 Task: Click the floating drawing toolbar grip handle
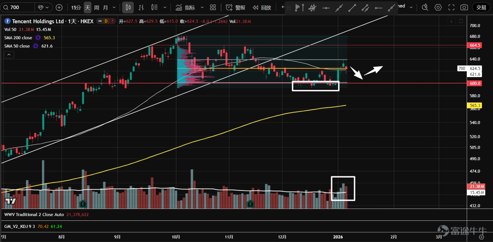pos(289,8)
